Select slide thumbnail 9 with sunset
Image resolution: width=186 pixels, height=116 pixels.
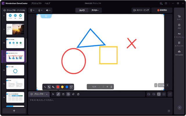click(15, 29)
